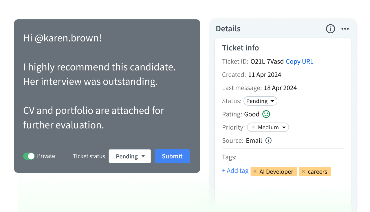370x212 pixels.
Task: View the Email source info icon
Action: [x=268, y=140]
